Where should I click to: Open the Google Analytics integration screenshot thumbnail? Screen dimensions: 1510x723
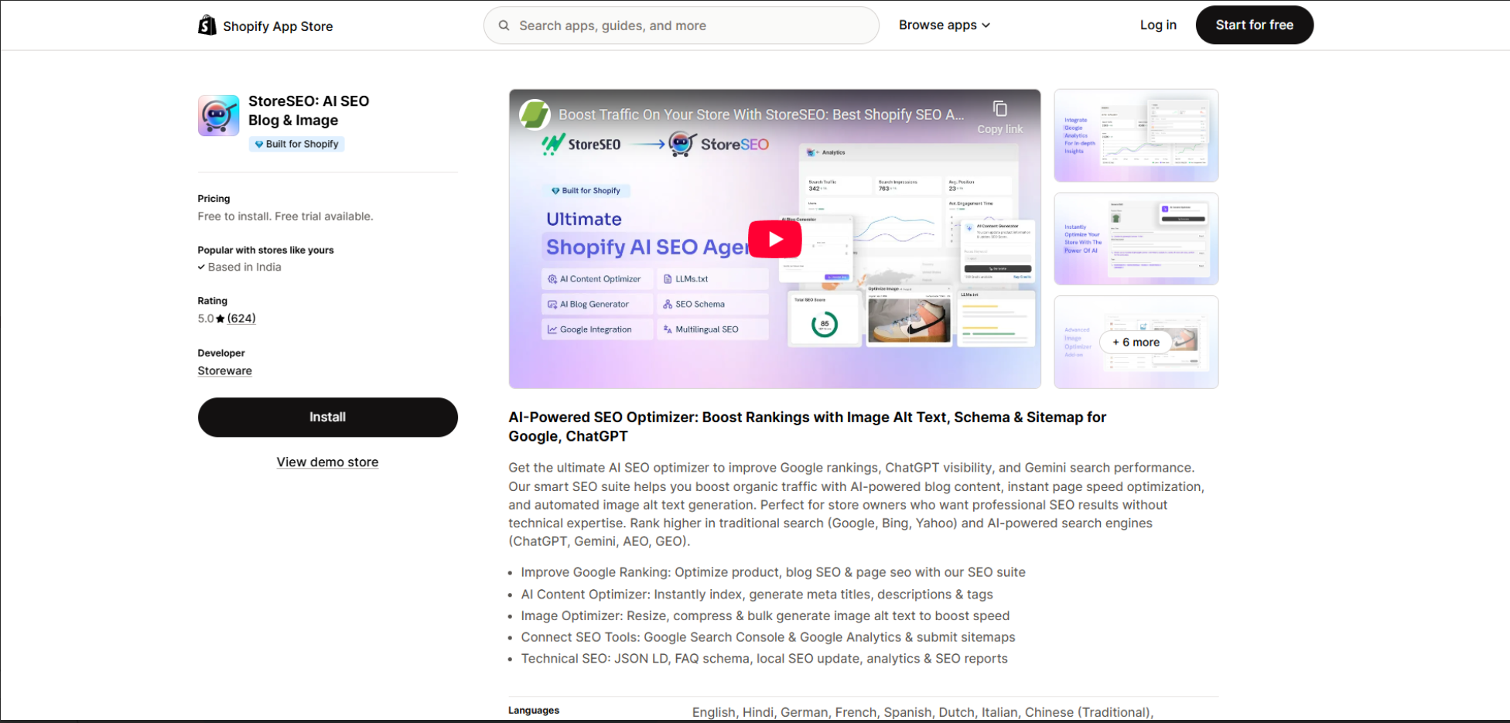tap(1136, 135)
